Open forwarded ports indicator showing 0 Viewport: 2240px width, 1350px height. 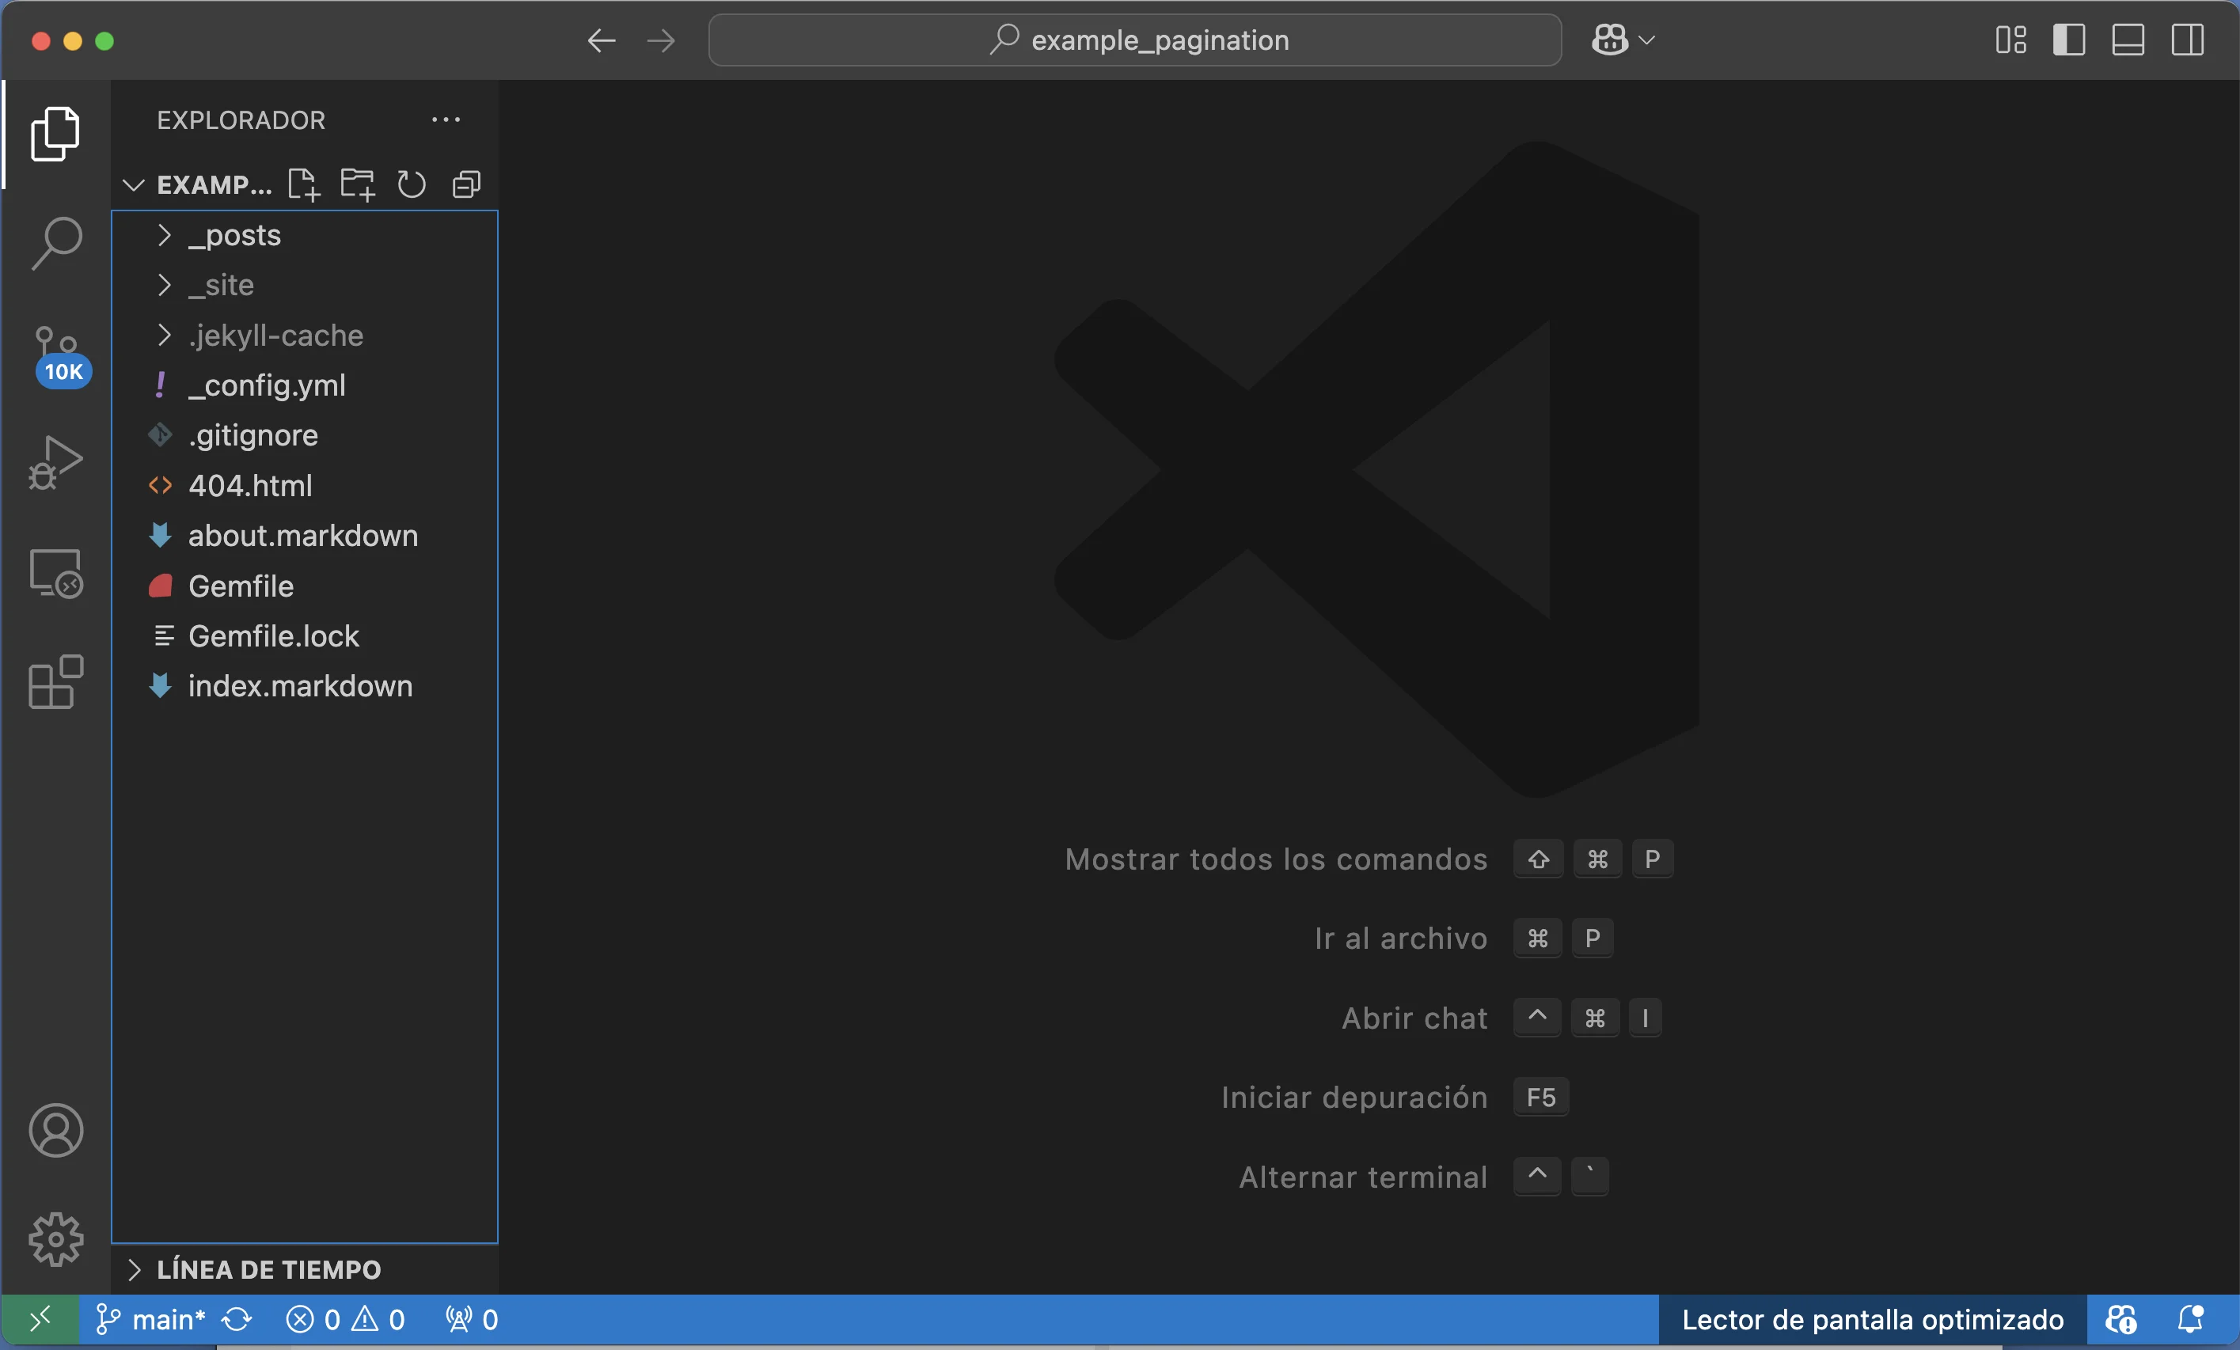click(472, 1319)
